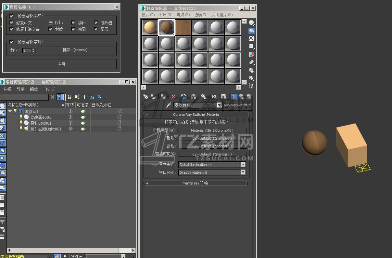
Task: Select the wood texture material slot
Action: (183, 27)
